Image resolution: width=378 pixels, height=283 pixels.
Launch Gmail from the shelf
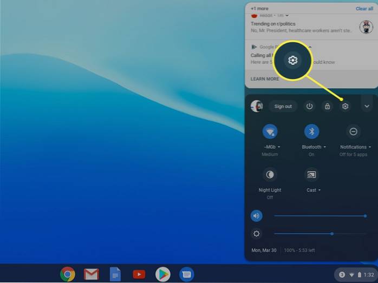pos(92,274)
